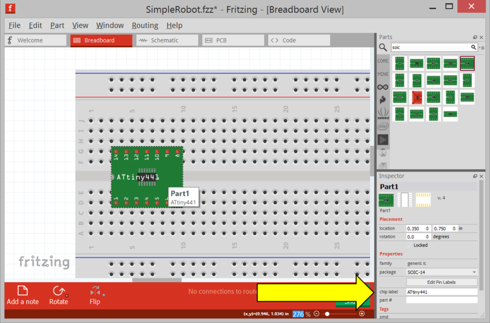This screenshot has height=323, width=490.
Task: Open the Adafruit parts bin icon
Action: pyautogui.click(x=383, y=87)
